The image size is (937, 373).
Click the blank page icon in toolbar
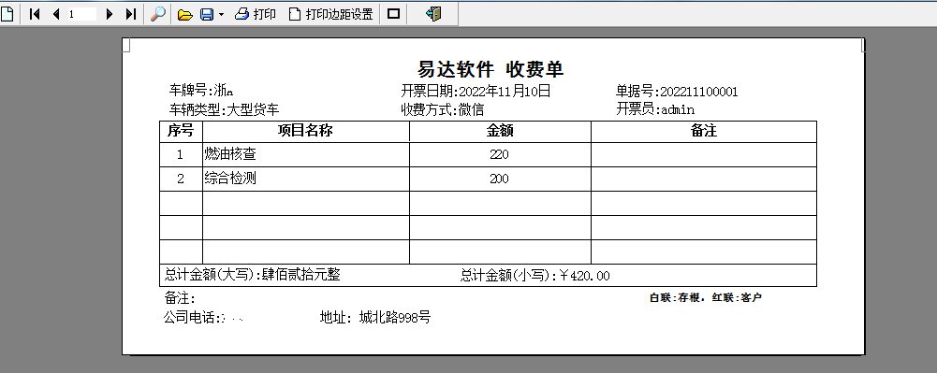7,13
